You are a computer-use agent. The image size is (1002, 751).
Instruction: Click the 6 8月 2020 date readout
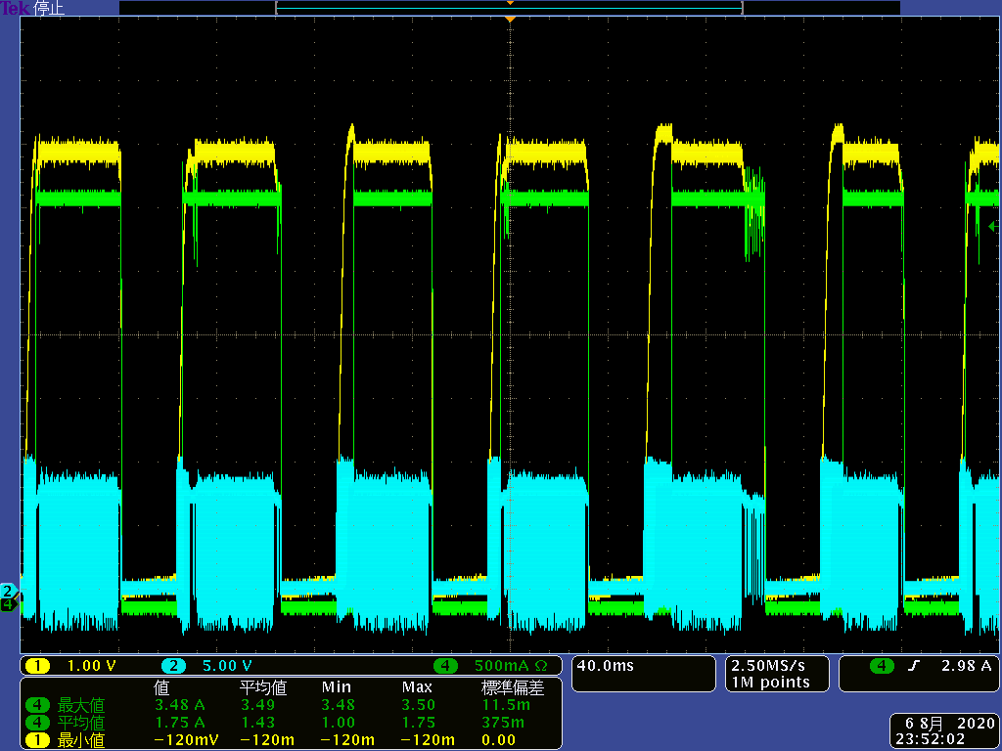tap(950, 724)
